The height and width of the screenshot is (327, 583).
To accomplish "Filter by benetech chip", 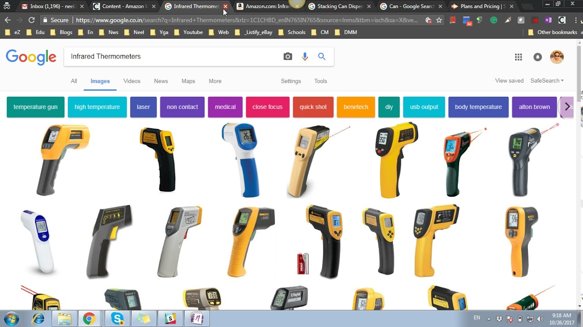I will click(356, 107).
